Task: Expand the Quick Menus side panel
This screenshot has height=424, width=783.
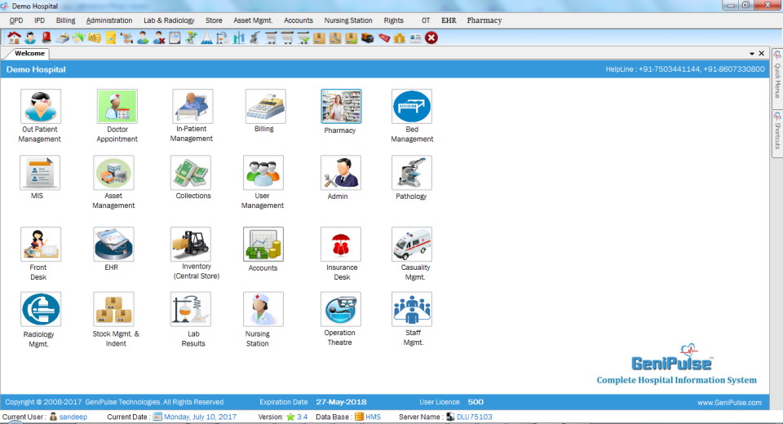Action: point(777,79)
